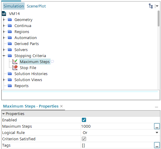
Task: Expand the Regions node
Action: coord(4,32)
